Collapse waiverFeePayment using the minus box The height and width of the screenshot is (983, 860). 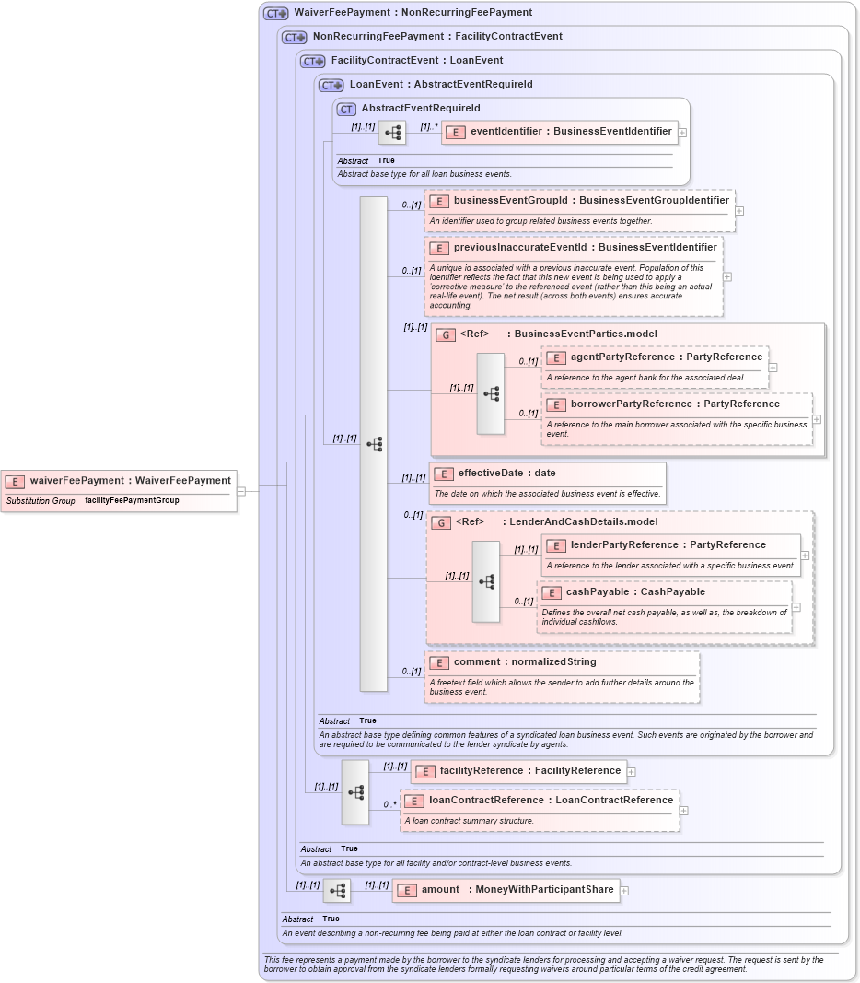pos(240,490)
